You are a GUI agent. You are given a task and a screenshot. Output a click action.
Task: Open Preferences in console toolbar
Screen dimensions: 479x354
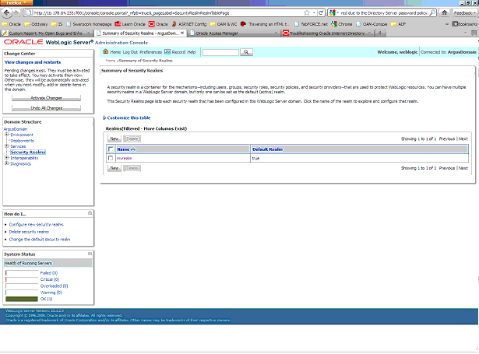point(150,52)
